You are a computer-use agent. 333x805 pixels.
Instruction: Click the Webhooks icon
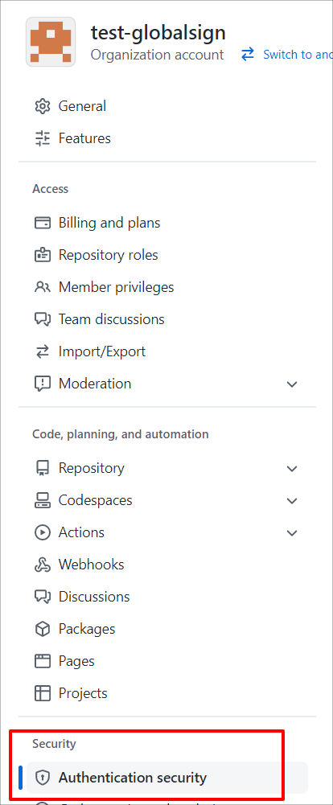[x=42, y=565]
